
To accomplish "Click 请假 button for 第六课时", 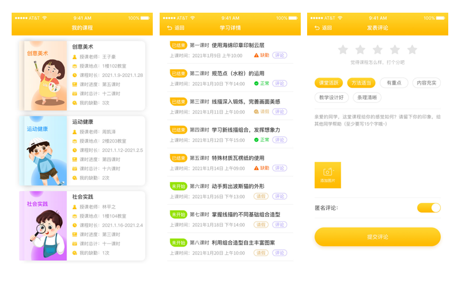I will click(261, 196).
